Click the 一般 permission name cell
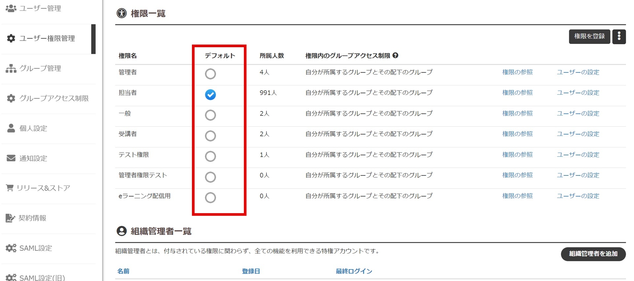The width and height of the screenshot is (634, 281). click(125, 113)
